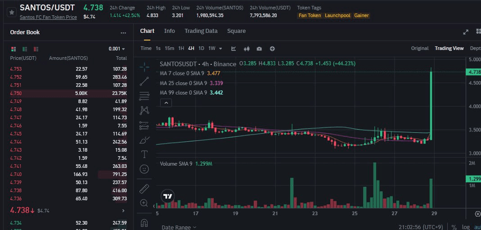Screen dimensions: 481x230
Task: Switch to Original chart mode
Action: click(420, 48)
